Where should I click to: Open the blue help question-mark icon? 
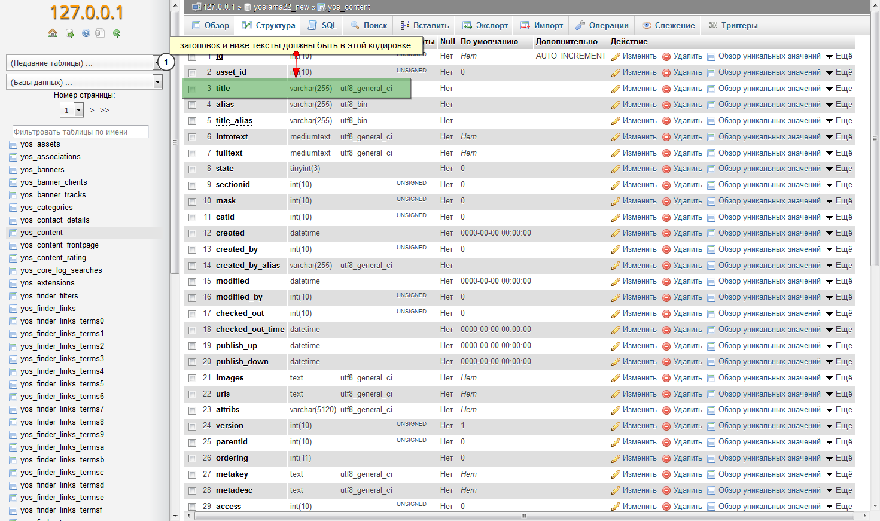[86, 33]
